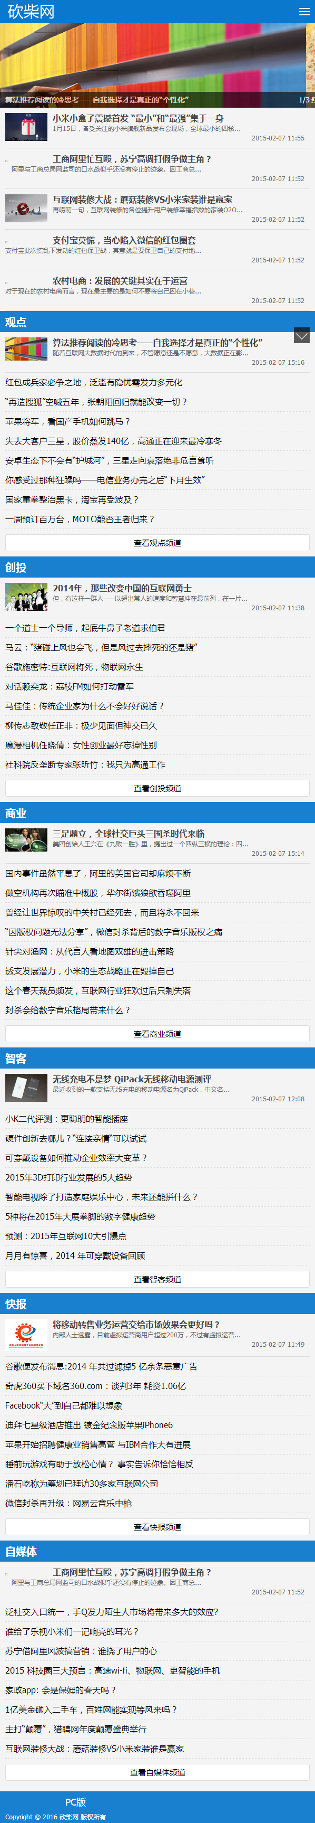
Task: Open 马云：猪碰上风也会飞 article
Action: point(102,647)
